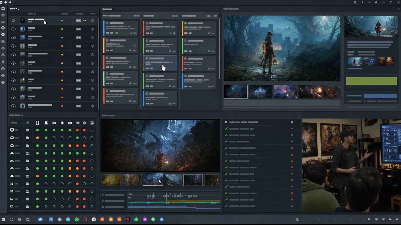Click the small dome icon between star and bell
This screenshot has width=401, height=225.
point(369,2)
